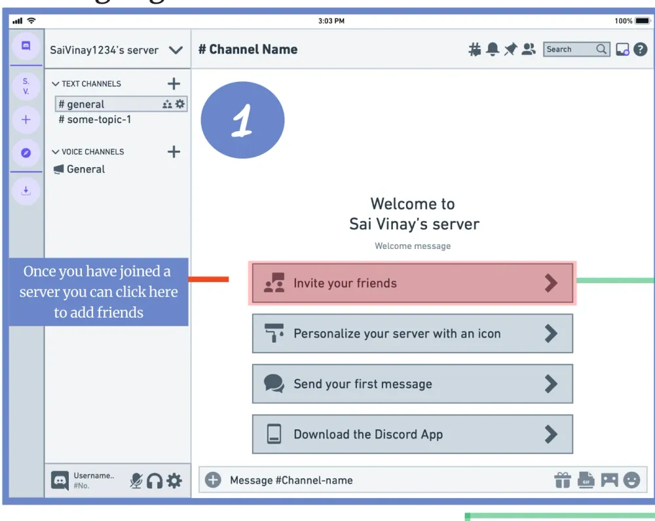Click the phone icon on Download the Discord App
655x521 pixels.
[x=274, y=434]
